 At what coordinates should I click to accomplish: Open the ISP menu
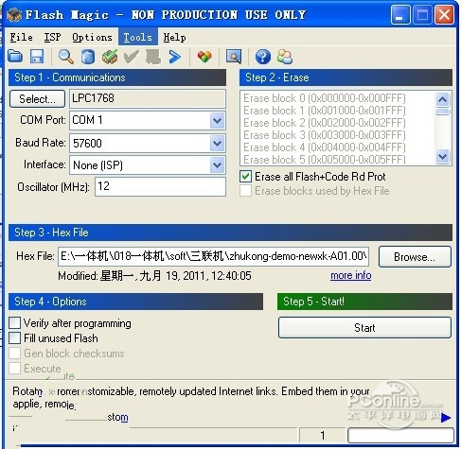[x=52, y=37]
